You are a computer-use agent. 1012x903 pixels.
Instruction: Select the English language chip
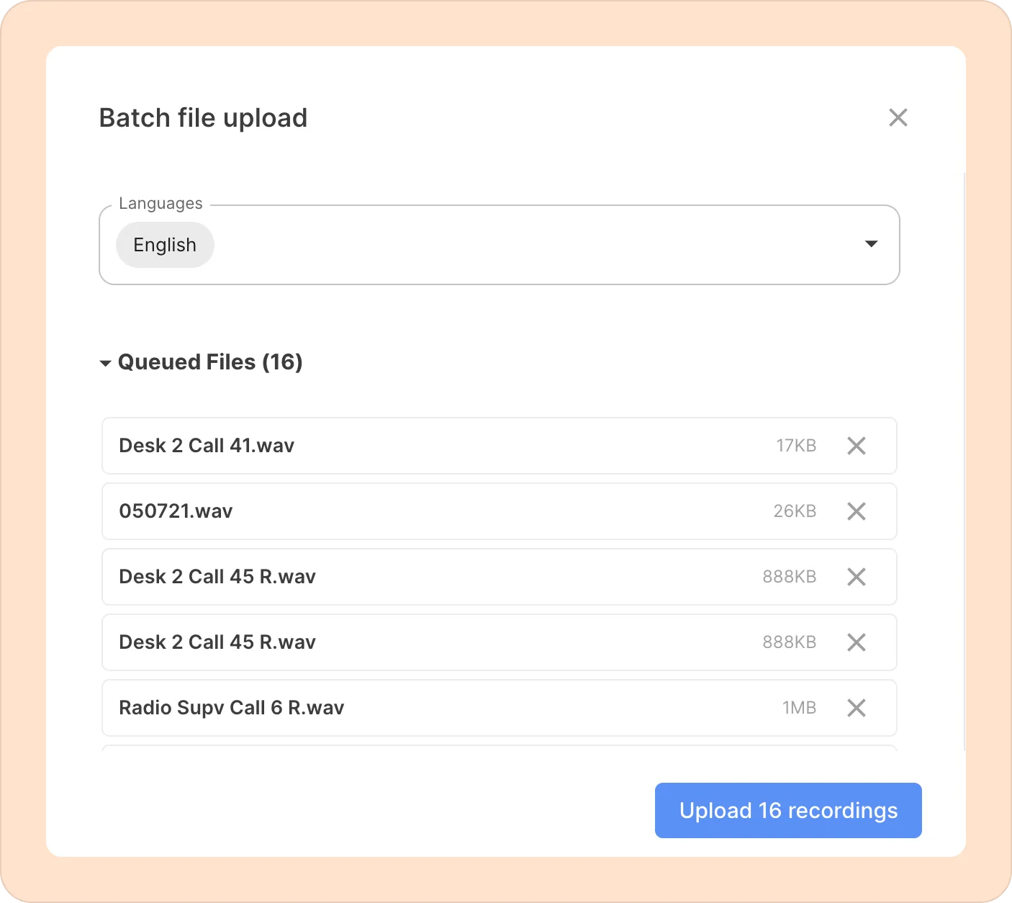[x=165, y=245]
